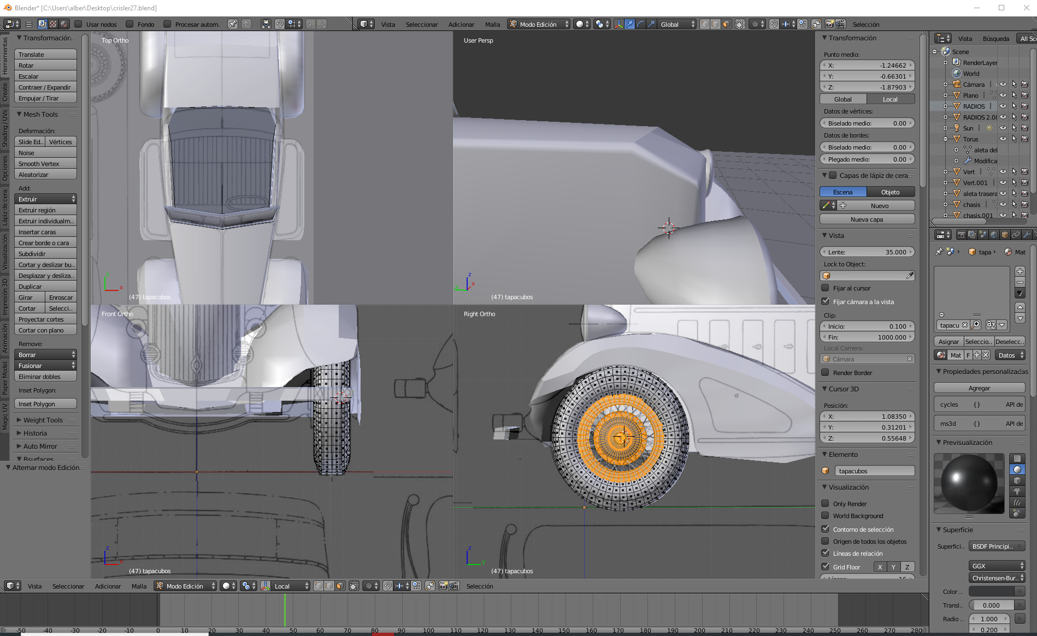The image size is (1037, 636).
Task: Open the Modifiers wrench tab
Action: click(x=1027, y=235)
